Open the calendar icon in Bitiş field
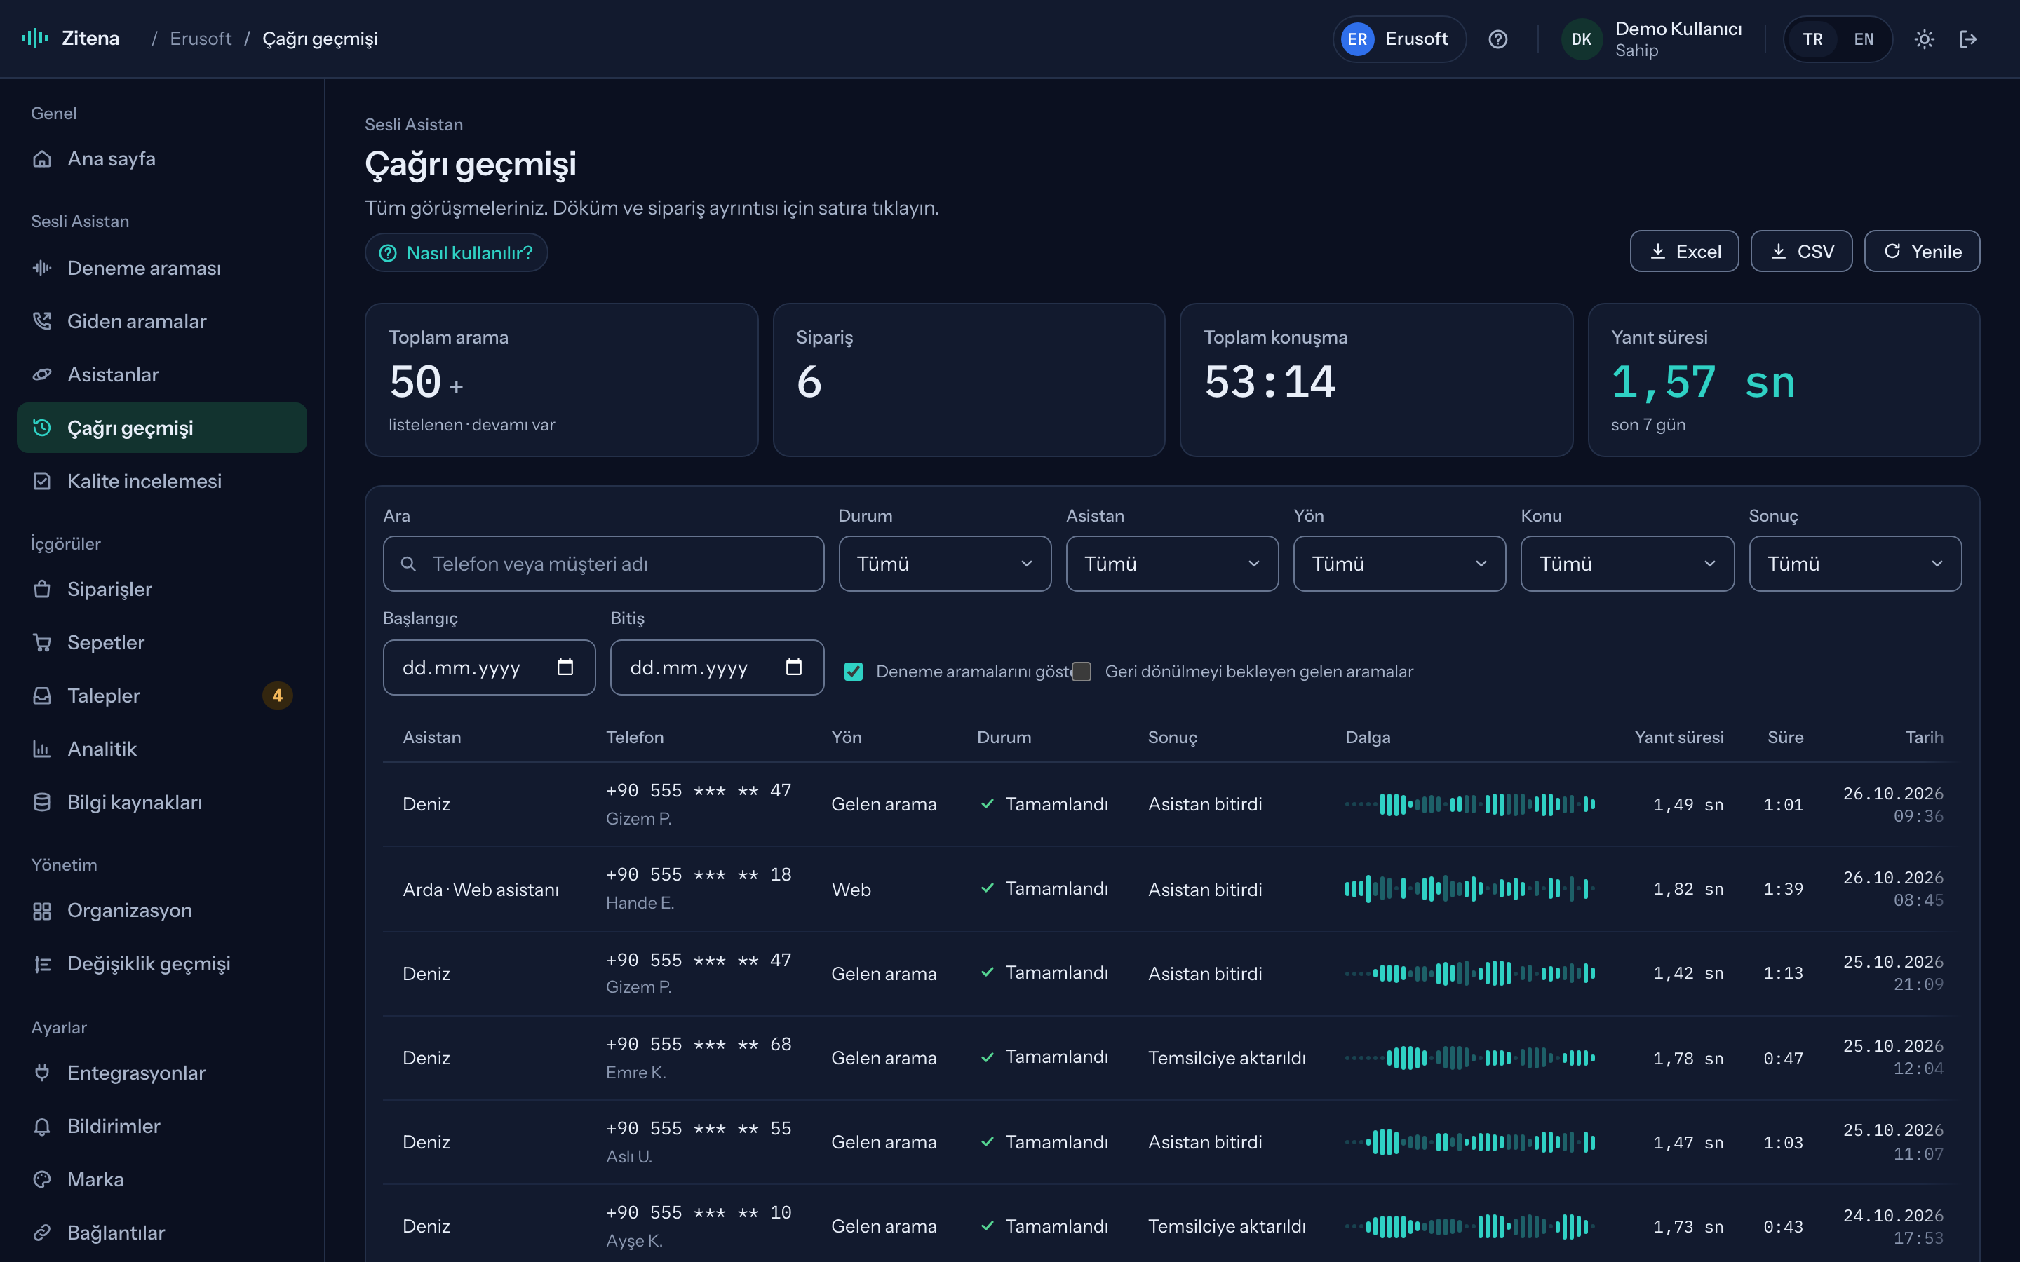 [794, 667]
